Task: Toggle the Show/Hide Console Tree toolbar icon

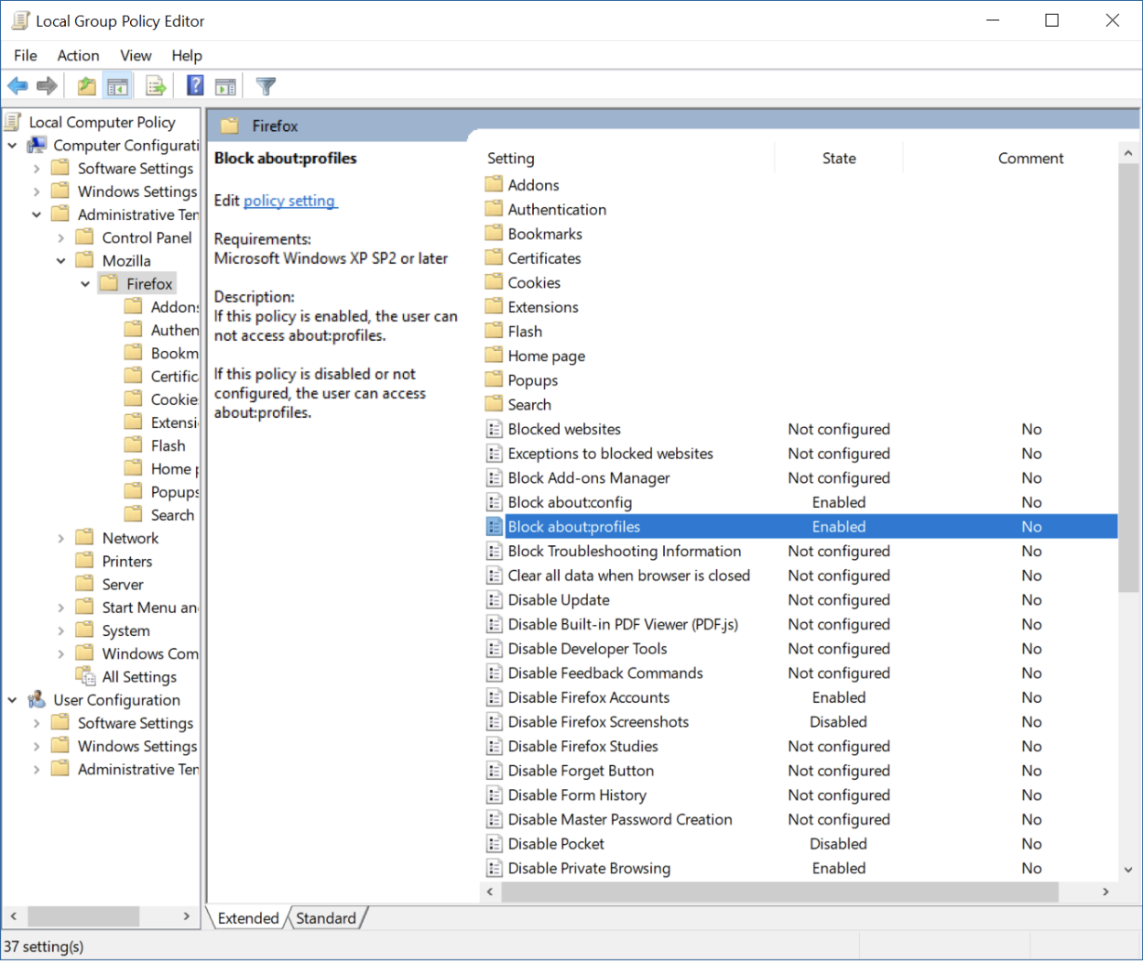Action: click(117, 86)
